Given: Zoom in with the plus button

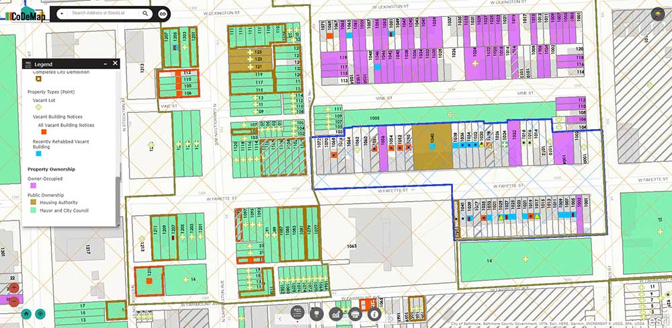Looking at the screenshot, I should pos(13,287).
